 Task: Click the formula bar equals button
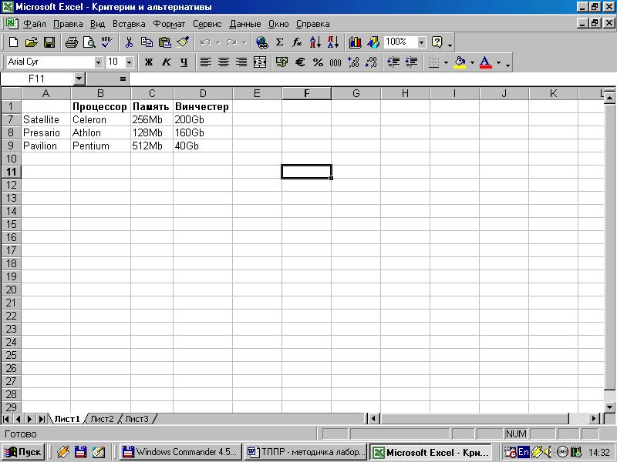(123, 79)
